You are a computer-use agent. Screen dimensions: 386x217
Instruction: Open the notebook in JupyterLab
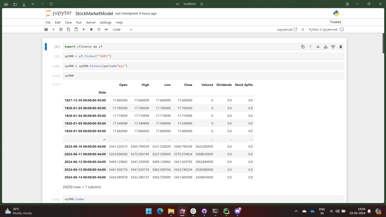click(x=287, y=30)
